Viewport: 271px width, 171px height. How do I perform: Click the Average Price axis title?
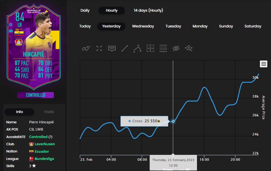(264, 108)
